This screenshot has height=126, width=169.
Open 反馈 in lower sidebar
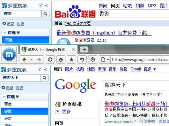(20, 88)
